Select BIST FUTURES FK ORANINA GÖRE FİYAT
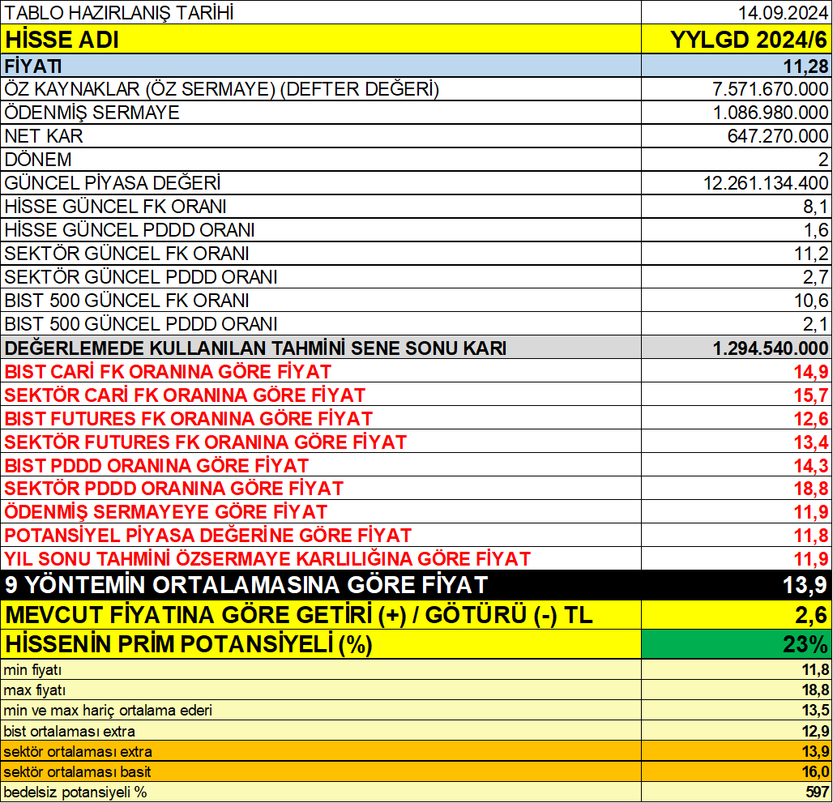 point(189,418)
